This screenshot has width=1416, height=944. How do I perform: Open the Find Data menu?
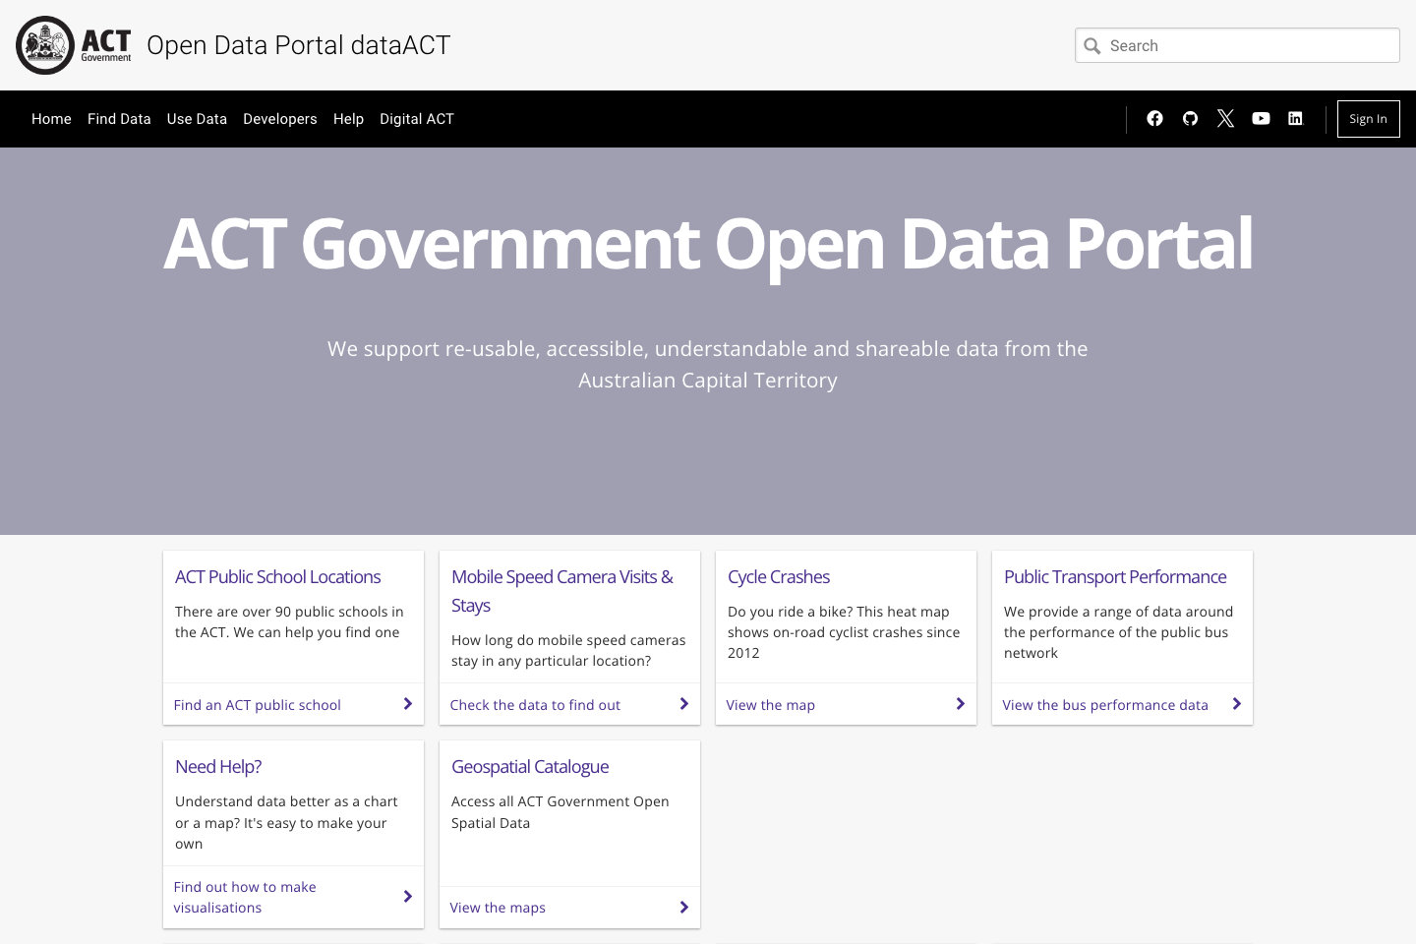(x=119, y=119)
